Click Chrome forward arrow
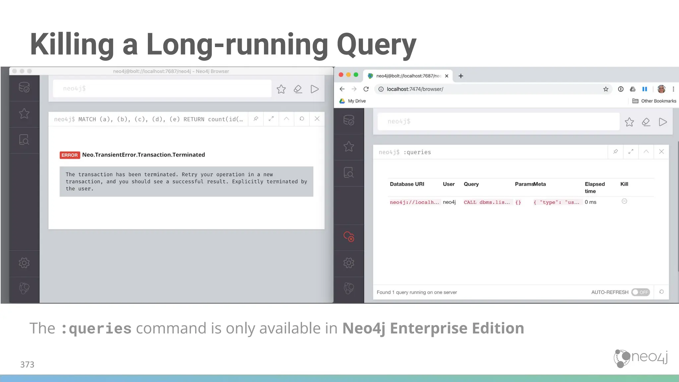Viewport: 679px width, 382px height. click(x=354, y=89)
